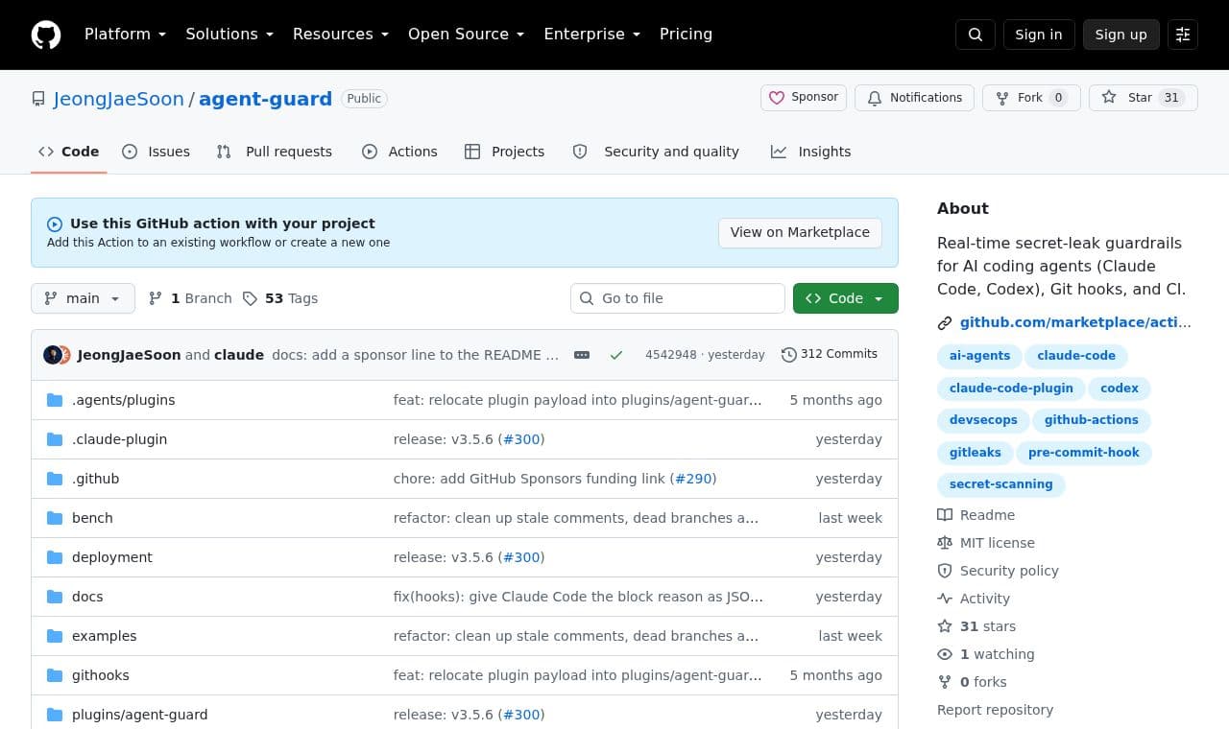The image size is (1229, 729).
Task: Open appearance settings sliders icon
Action: click(x=1183, y=35)
